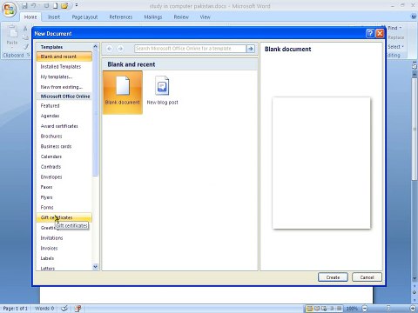418x313 pixels.
Task: Click the macro recording status bar icon
Action: tap(78, 309)
